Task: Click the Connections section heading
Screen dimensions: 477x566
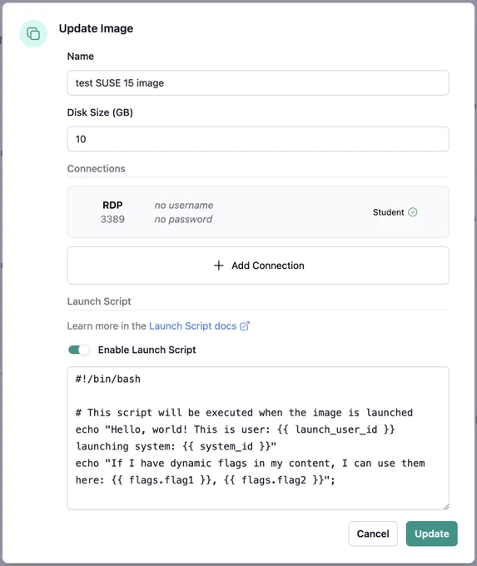Action: 96,169
